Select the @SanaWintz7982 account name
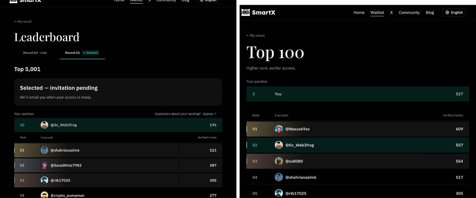 (x=66, y=165)
